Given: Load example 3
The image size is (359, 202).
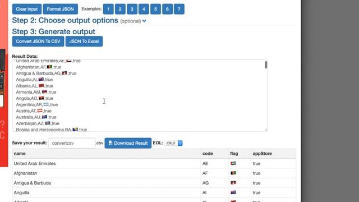Looking at the screenshot, I should [132, 9].
